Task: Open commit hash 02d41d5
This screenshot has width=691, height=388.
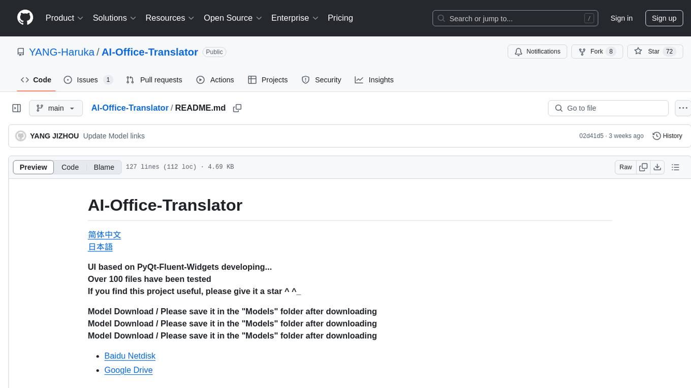Action: [x=591, y=136]
